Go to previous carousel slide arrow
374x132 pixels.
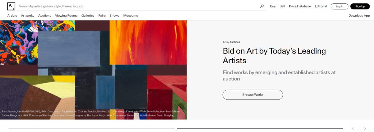pyautogui.click(x=353, y=128)
